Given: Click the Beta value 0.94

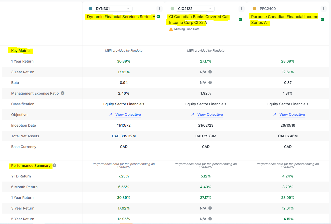Looking at the screenshot, I should (x=124, y=83).
